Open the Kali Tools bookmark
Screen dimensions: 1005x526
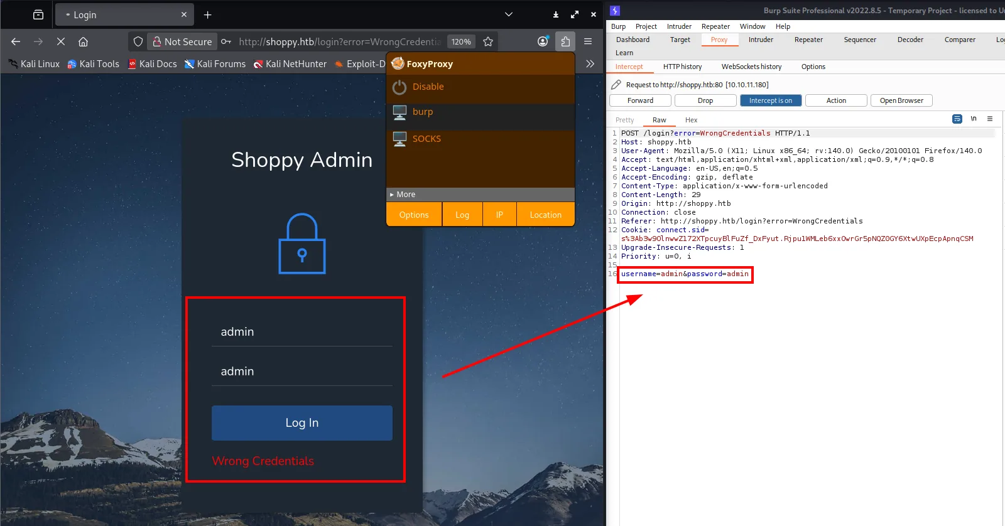coord(93,64)
